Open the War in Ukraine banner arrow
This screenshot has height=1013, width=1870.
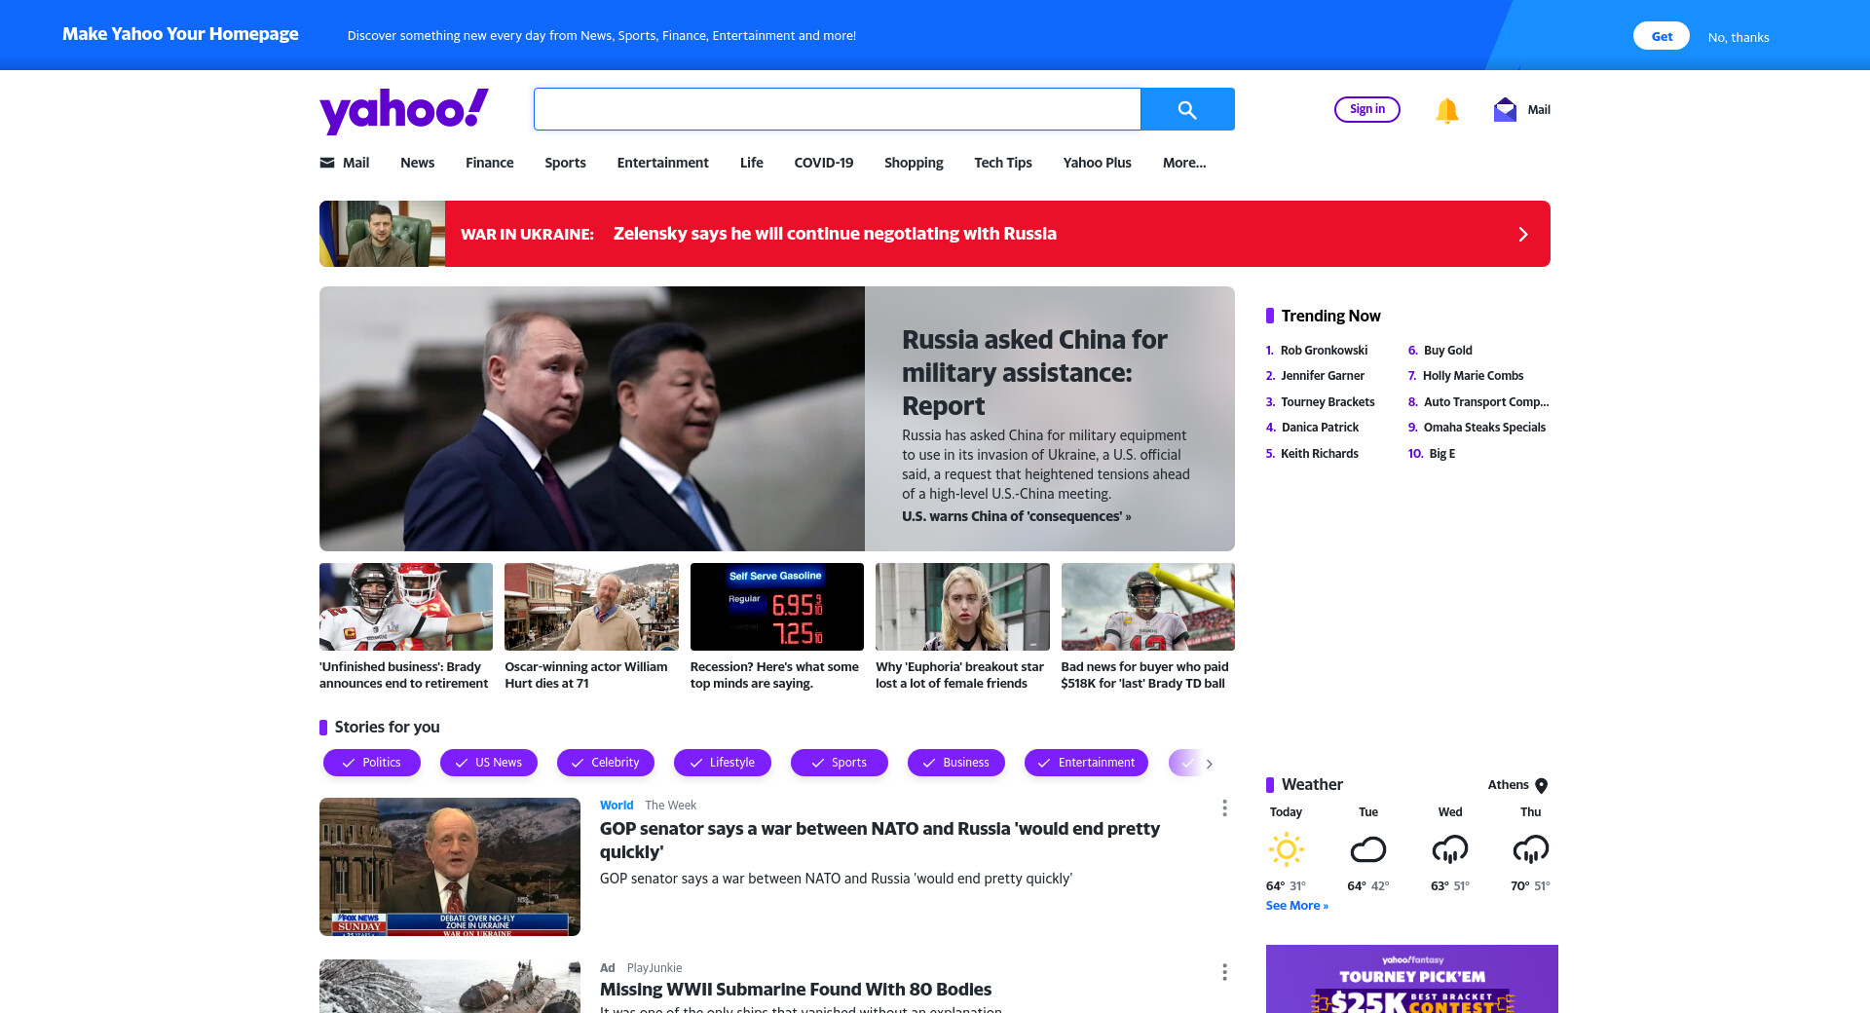(x=1523, y=234)
